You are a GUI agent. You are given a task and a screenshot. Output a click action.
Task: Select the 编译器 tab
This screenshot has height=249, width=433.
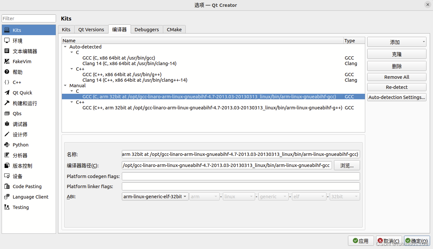click(x=120, y=29)
